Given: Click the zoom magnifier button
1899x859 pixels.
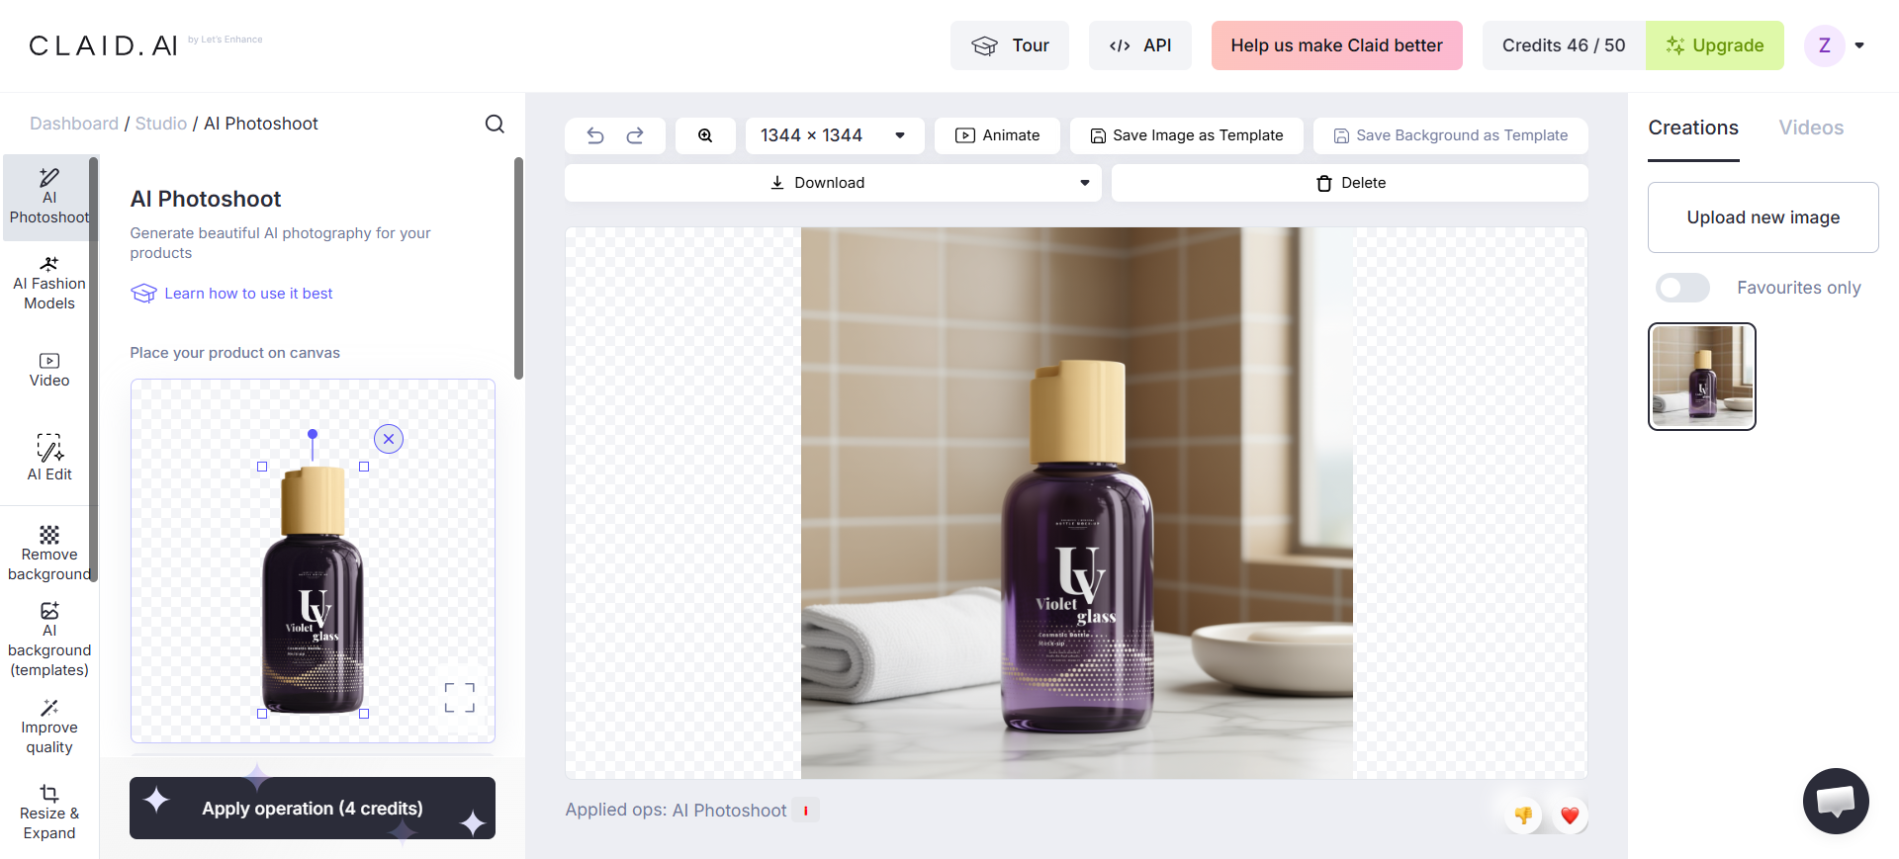Looking at the screenshot, I should point(705,135).
